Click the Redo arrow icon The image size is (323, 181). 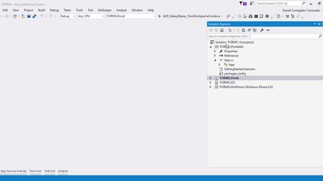click(x=50, y=16)
